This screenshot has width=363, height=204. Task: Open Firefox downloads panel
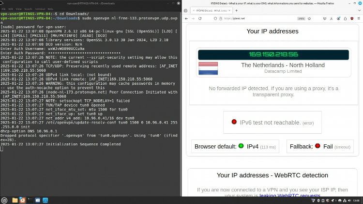click(331, 18)
